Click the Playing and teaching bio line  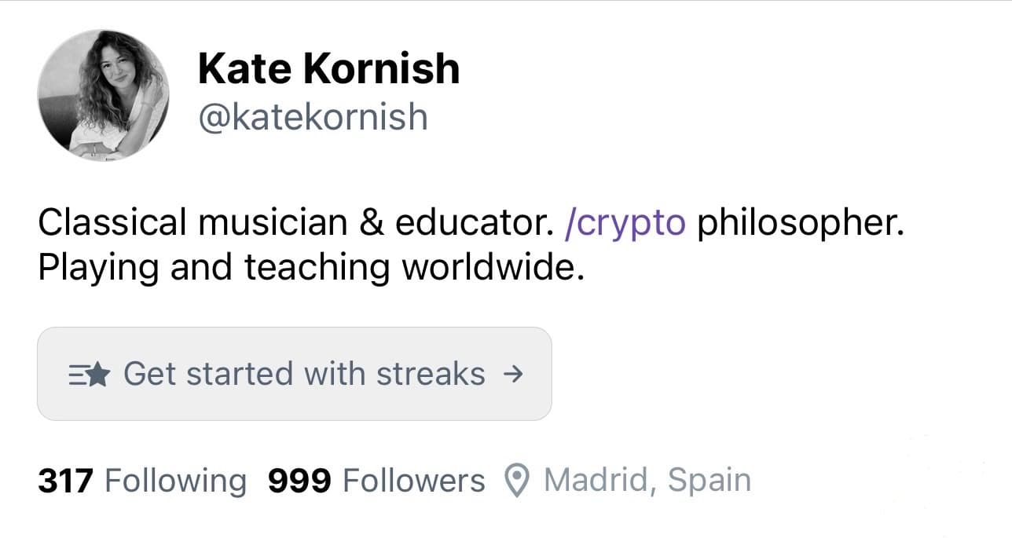(312, 269)
